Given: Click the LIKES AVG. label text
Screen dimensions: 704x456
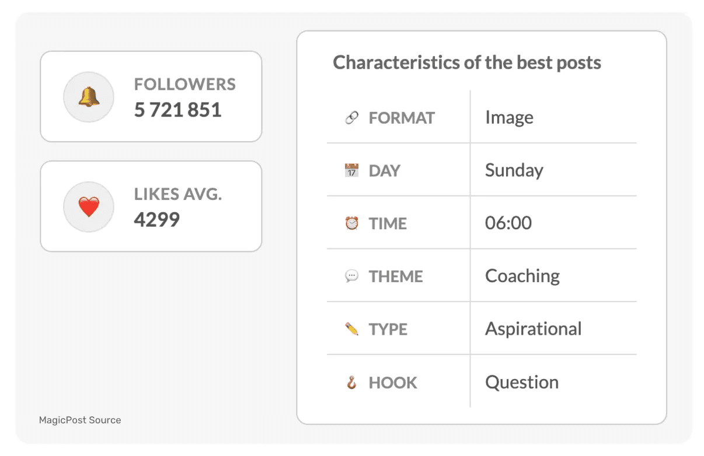Looking at the screenshot, I should click(177, 195).
